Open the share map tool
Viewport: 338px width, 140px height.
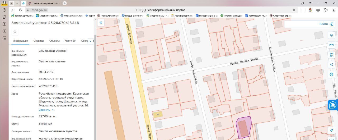(x=331, y=65)
